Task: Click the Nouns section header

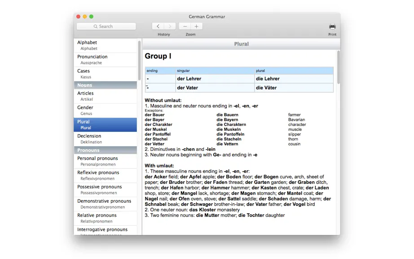Action: click(x=106, y=85)
